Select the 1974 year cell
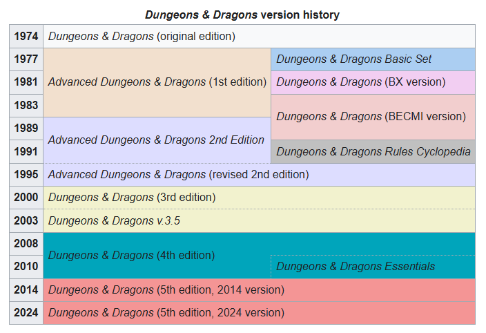This screenshot has height=333, width=486. coord(26,37)
